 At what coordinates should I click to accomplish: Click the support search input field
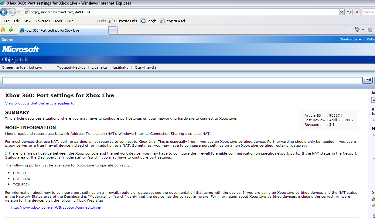(182, 80)
